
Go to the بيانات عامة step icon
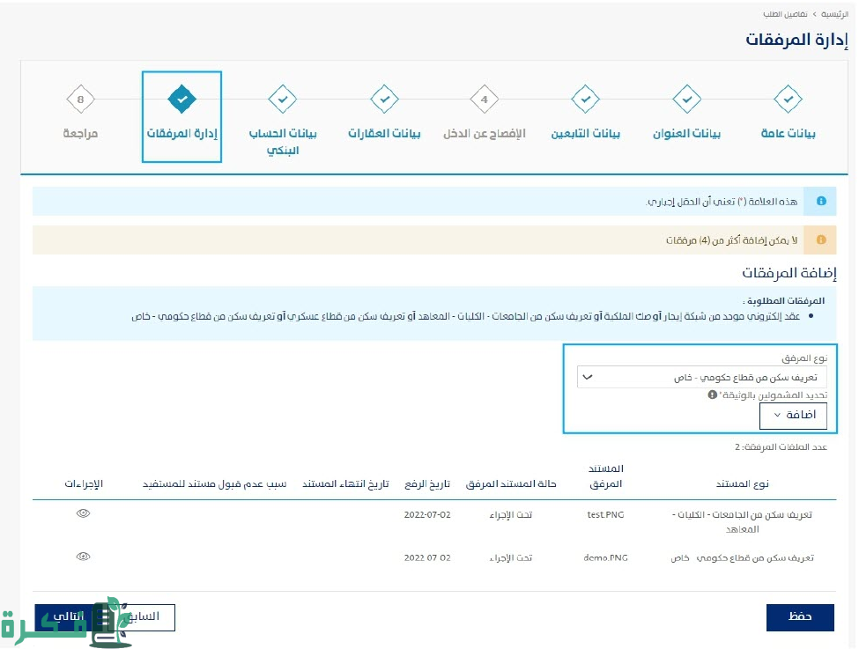tap(788, 100)
